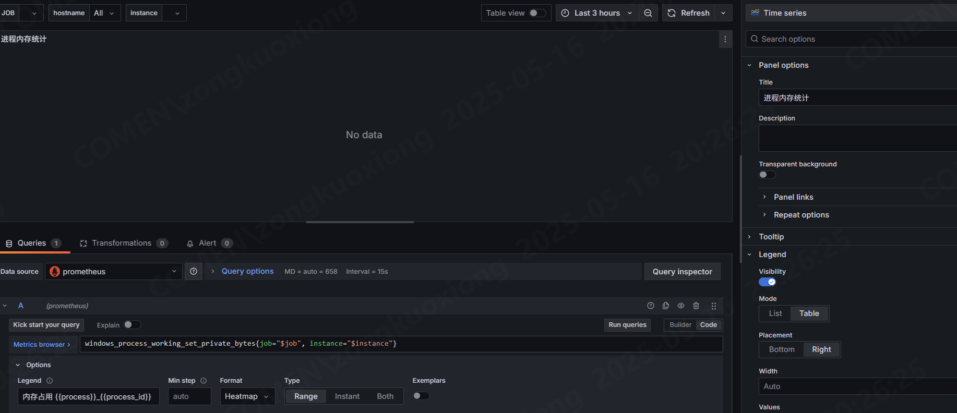Screen dimensions: 957x413
Task: Click the query A help icon
Action: [651, 306]
